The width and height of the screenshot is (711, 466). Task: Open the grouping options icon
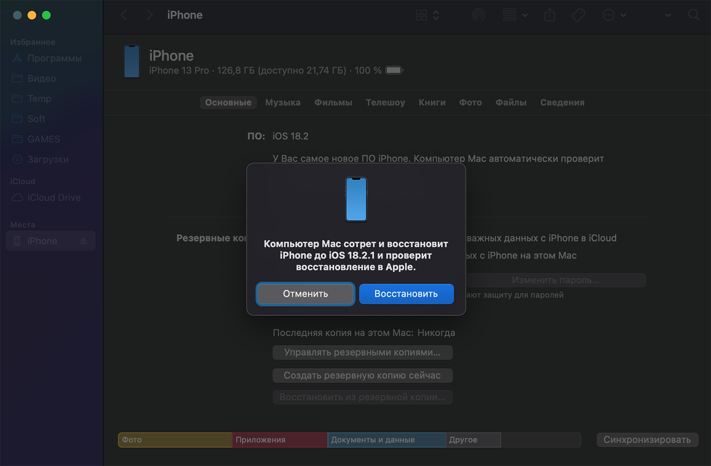[509, 15]
